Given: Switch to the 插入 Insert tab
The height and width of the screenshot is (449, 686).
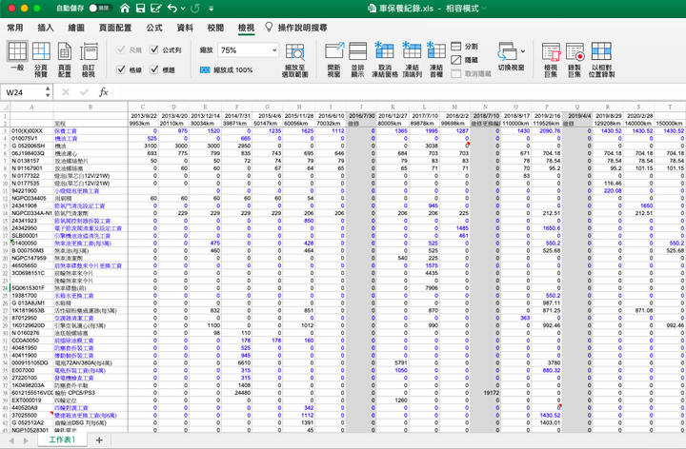Looking at the screenshot, I should [46, 28].
